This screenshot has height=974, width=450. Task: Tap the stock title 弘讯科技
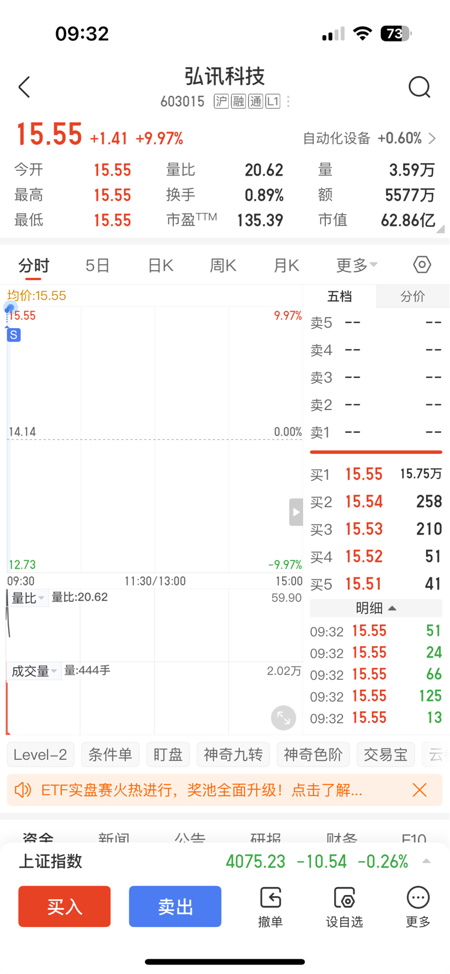225,76
